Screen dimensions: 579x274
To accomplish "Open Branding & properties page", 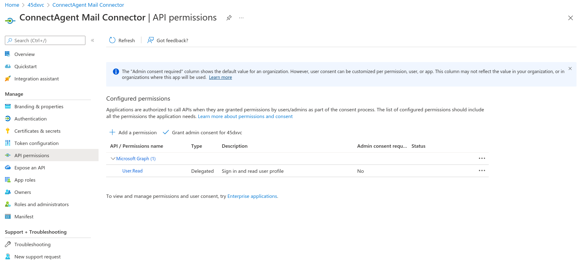I will (39, 106).
